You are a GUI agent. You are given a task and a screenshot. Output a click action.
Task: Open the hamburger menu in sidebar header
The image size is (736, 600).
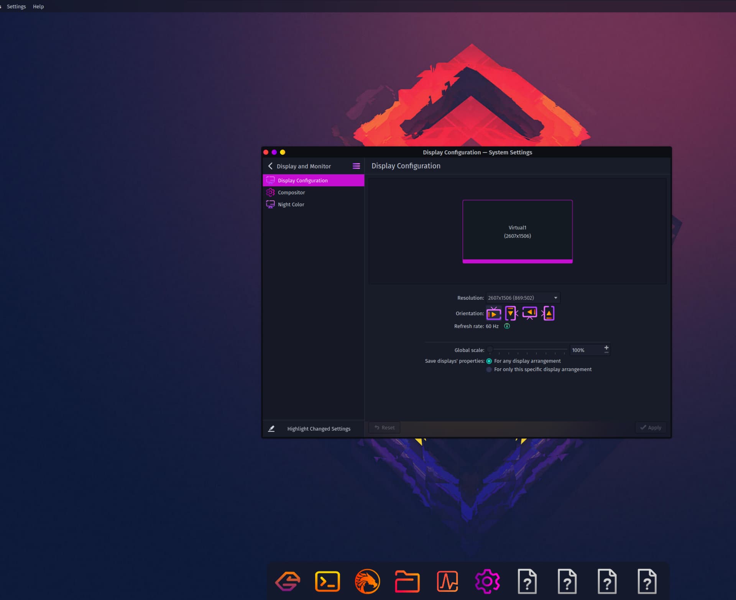(x=356, y=166)
